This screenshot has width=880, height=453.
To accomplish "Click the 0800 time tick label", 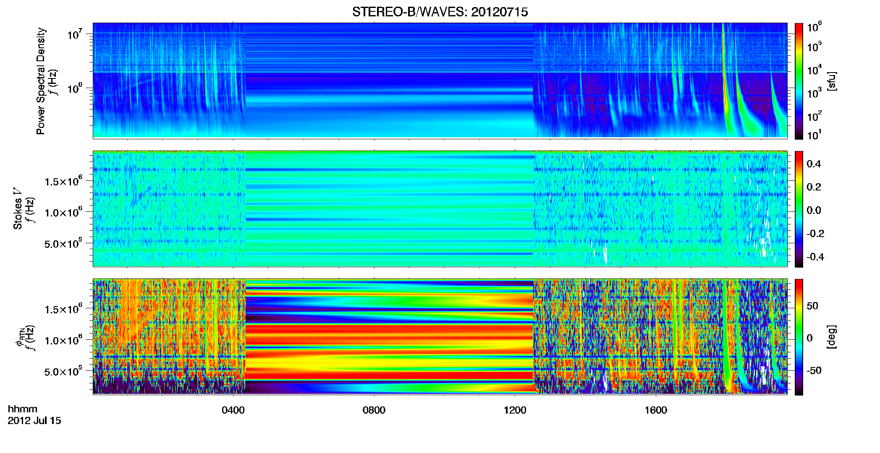I will pyautogui.click(x=374, y=410).
